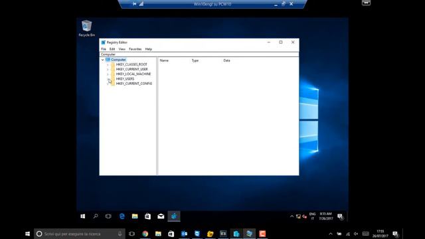Viewport: 425px width, 239px height.
Task: Select HKEY_CURRENT_USER in the tree
Action: tap(132, 69)
